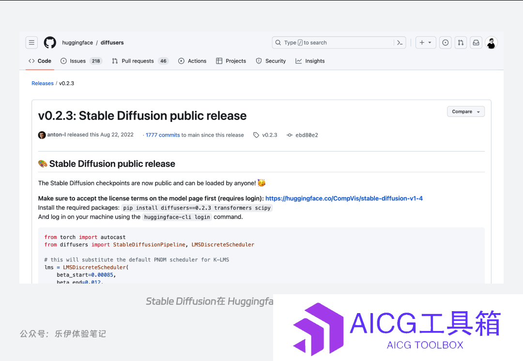Open the user profile avatar menu
Image resolution: width=523 pixels, height=361 pixels.
pyautogui.click(x=492, y=43)
